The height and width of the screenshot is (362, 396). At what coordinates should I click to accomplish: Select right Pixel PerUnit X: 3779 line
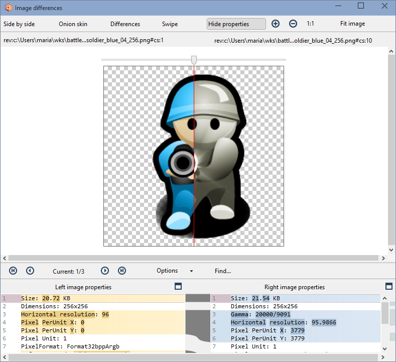click(x=296, y=330)
